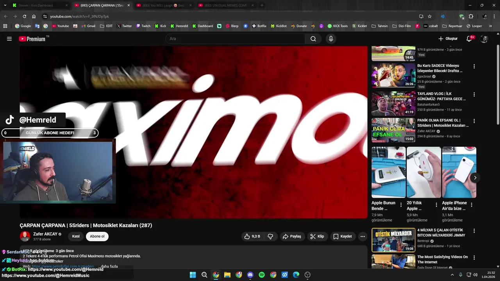Open the EDIT bookmarks folder
The height and width of the screenshot is (281, 500).
[106, 26]
